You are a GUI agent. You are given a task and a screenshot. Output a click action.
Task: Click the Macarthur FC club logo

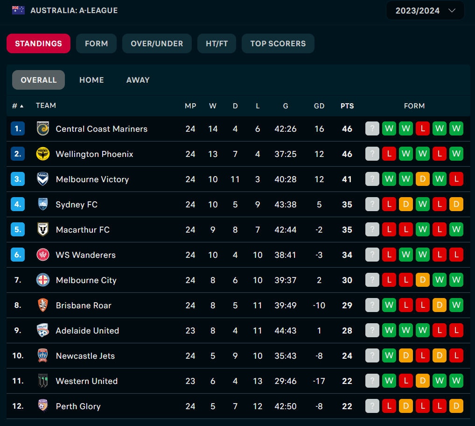coord(43,230)
